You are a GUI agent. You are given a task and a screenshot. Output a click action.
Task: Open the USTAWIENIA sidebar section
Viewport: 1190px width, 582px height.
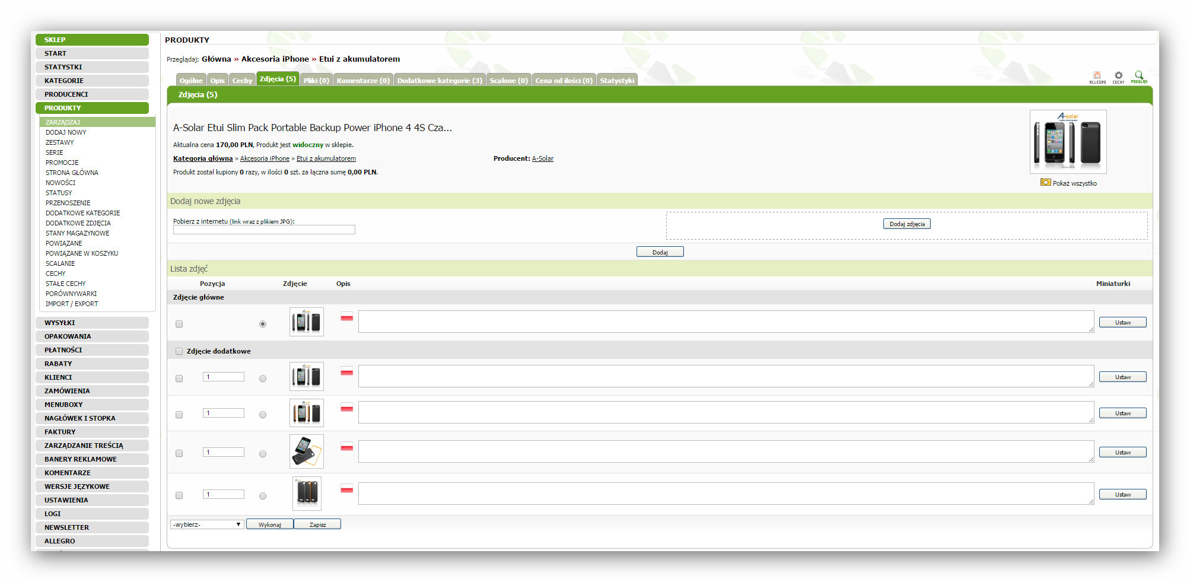(92, 500)
